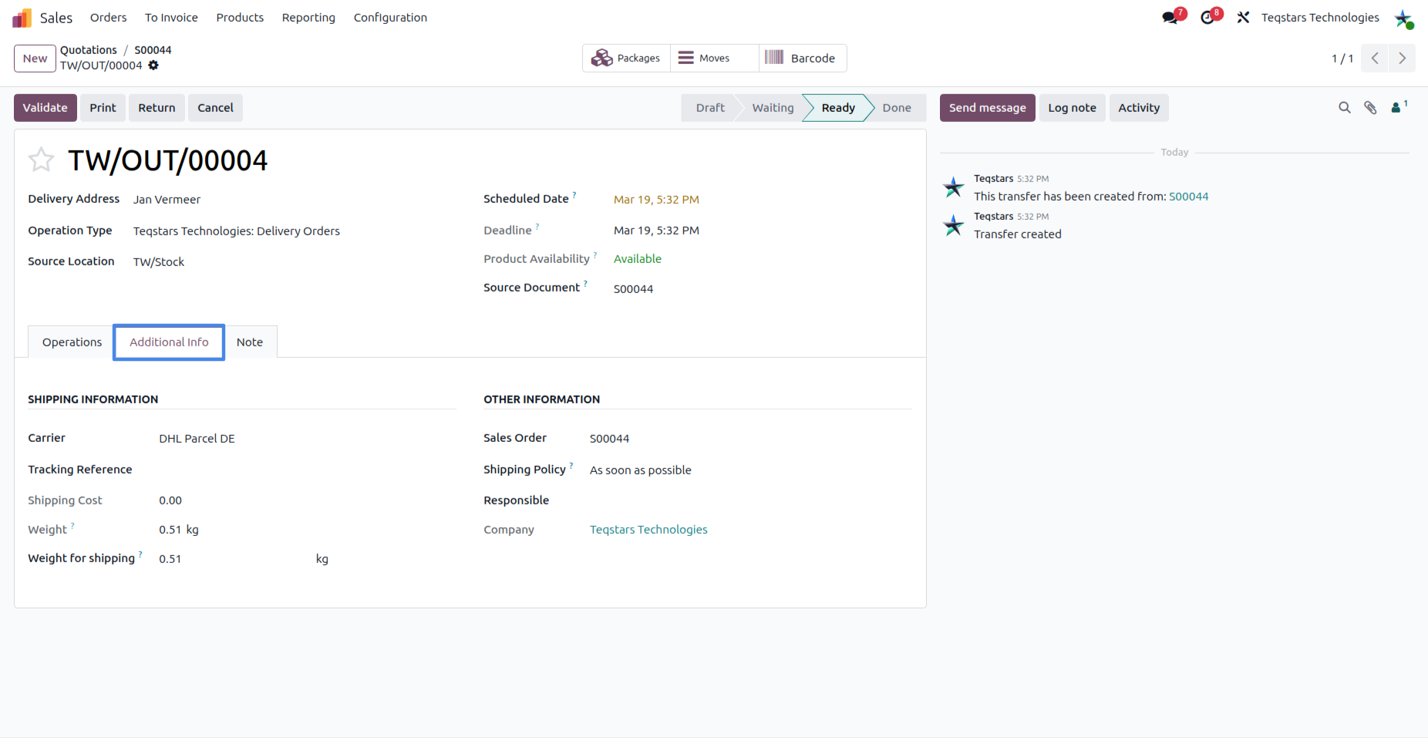Click the Source Location TW/Stock value
The height and width of the screenshot is (738, 1428).
click(159, 262)
